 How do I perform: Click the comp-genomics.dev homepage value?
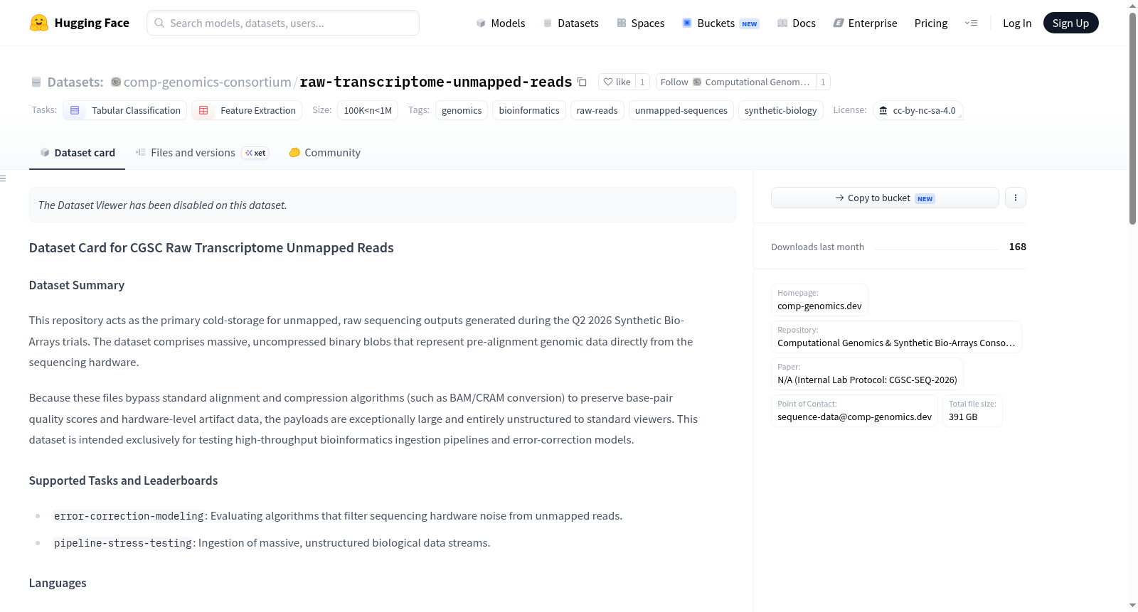[x=819, y=306]
